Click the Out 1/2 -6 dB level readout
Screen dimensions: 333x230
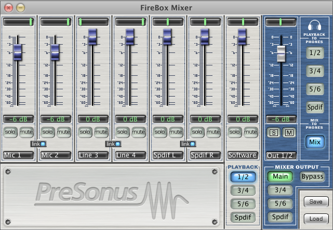click(281, 119)
